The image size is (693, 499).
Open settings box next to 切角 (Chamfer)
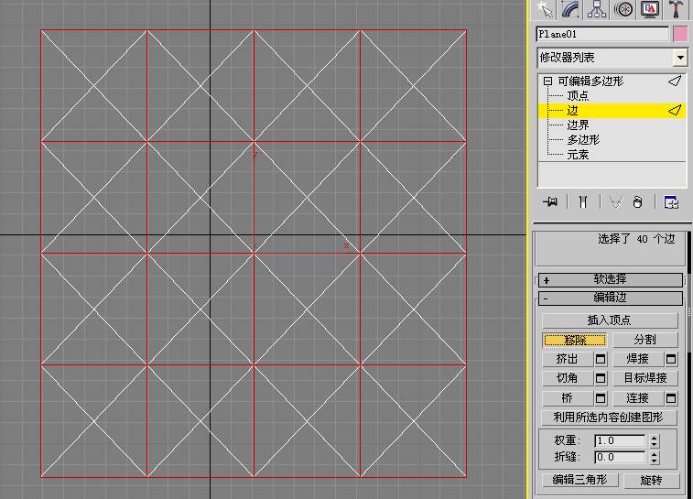click(x=601, y=378)
